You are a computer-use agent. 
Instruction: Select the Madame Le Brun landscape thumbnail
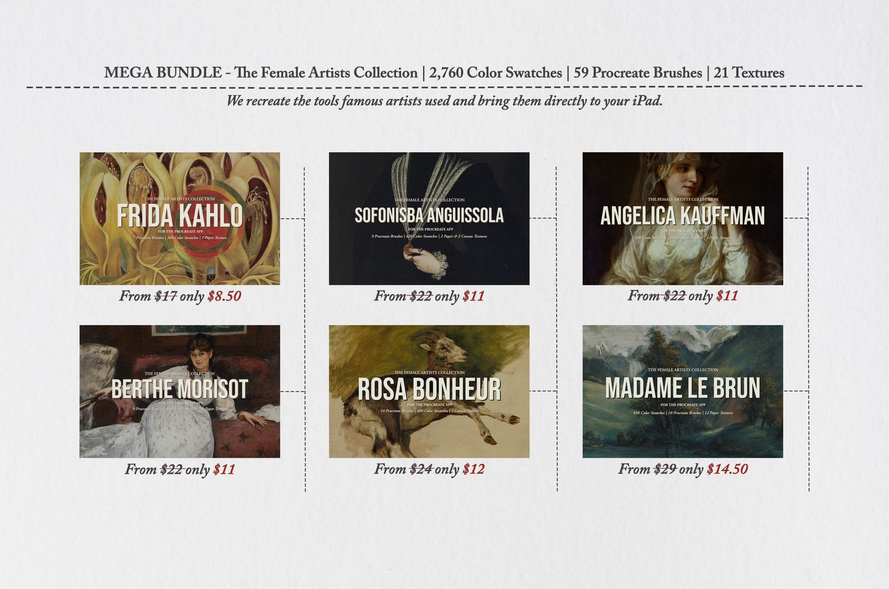pyautogui.click(x=683, y=391)
